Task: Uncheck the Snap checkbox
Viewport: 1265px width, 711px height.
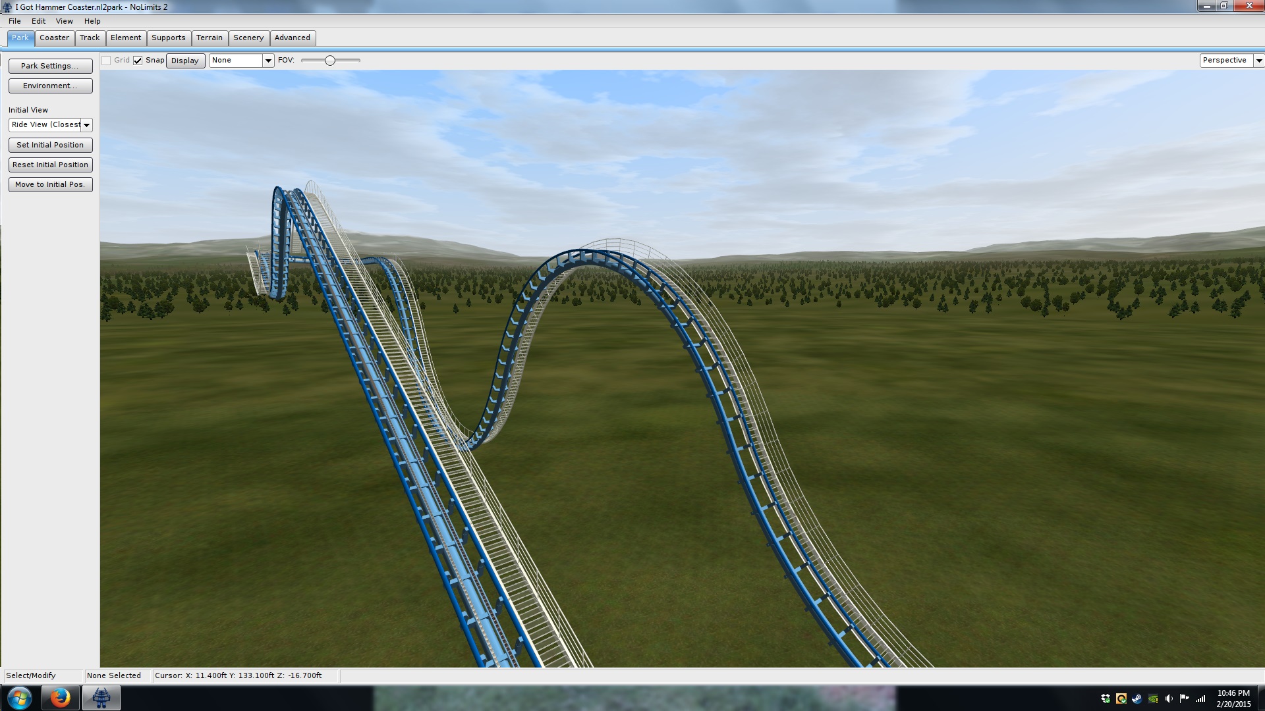Action: tap(138, 61)
